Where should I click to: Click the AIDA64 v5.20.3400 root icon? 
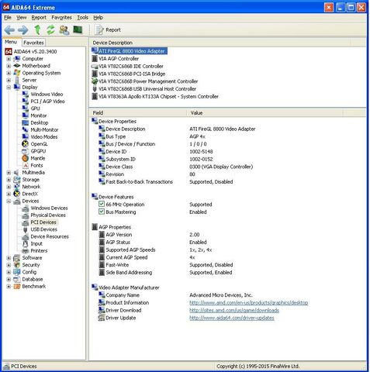(x=9, y=52)
